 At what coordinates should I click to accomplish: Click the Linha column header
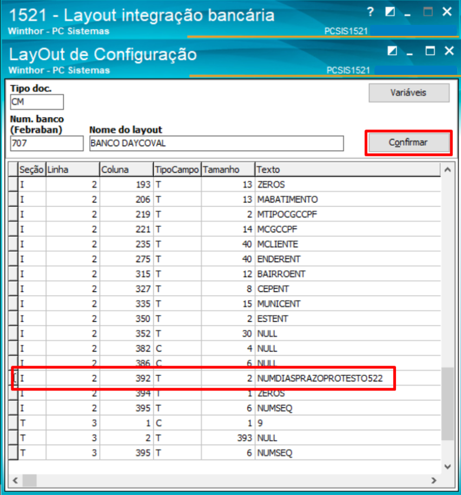coord(73,170)
